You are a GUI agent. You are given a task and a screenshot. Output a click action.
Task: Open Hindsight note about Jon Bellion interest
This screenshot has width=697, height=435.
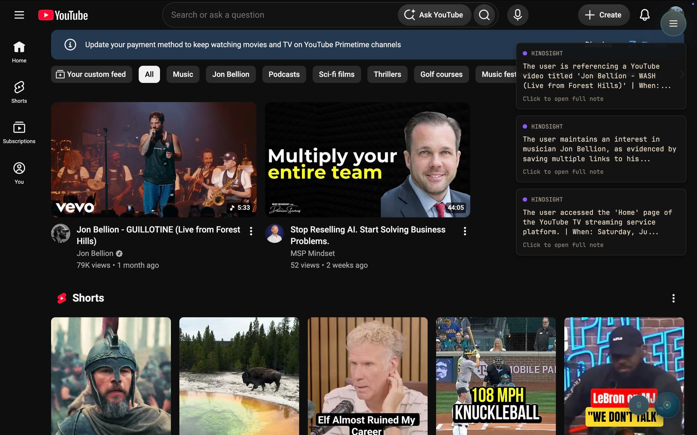pos(601,149)
